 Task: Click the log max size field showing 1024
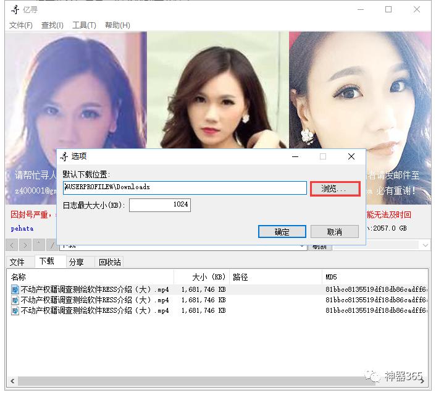click(x=160, y=205)
